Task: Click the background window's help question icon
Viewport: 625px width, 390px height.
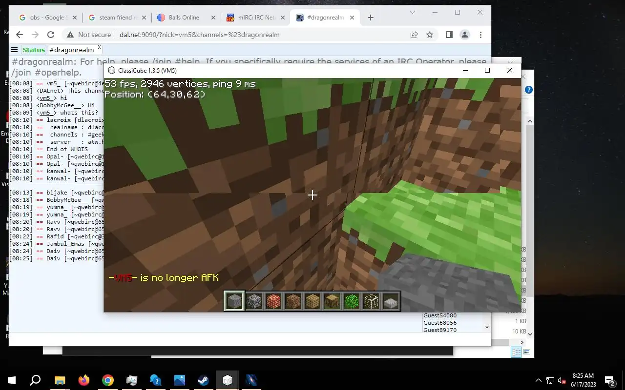Action: (x=528, y=90)
